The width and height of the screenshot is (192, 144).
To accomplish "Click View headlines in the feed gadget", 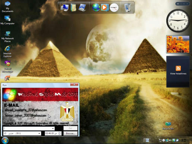I will (x=178, y=74).
